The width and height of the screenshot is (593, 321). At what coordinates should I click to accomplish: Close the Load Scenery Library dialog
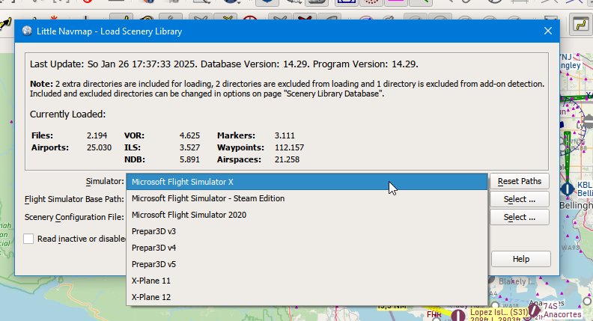pos(548,31)
